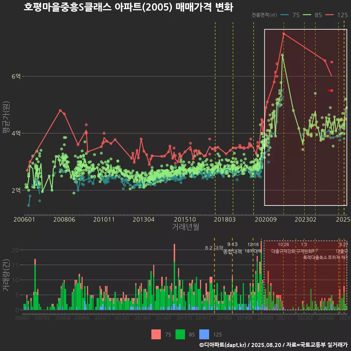Click 201407 on the volume chart x-axis
The image size is (351, 351).
pos(163,318)
